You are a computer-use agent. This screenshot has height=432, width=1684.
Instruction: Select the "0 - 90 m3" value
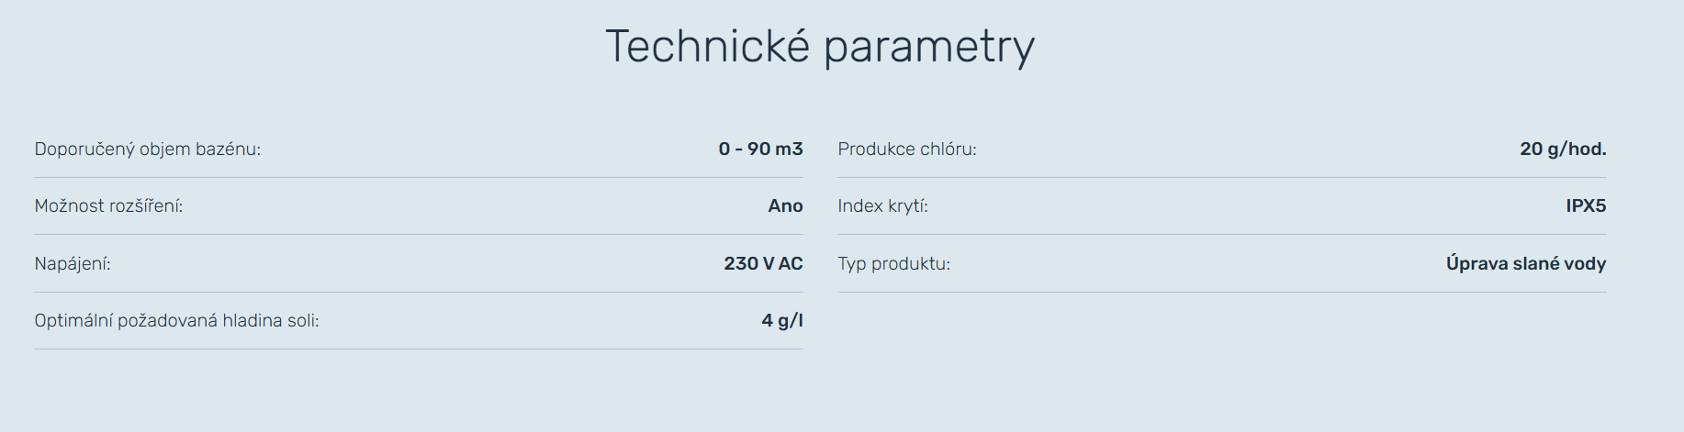coord(760,149)
